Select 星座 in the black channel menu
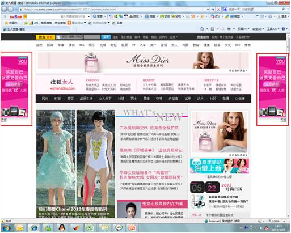The height and width of the screenshot is (233, 291). click(146, 99)
